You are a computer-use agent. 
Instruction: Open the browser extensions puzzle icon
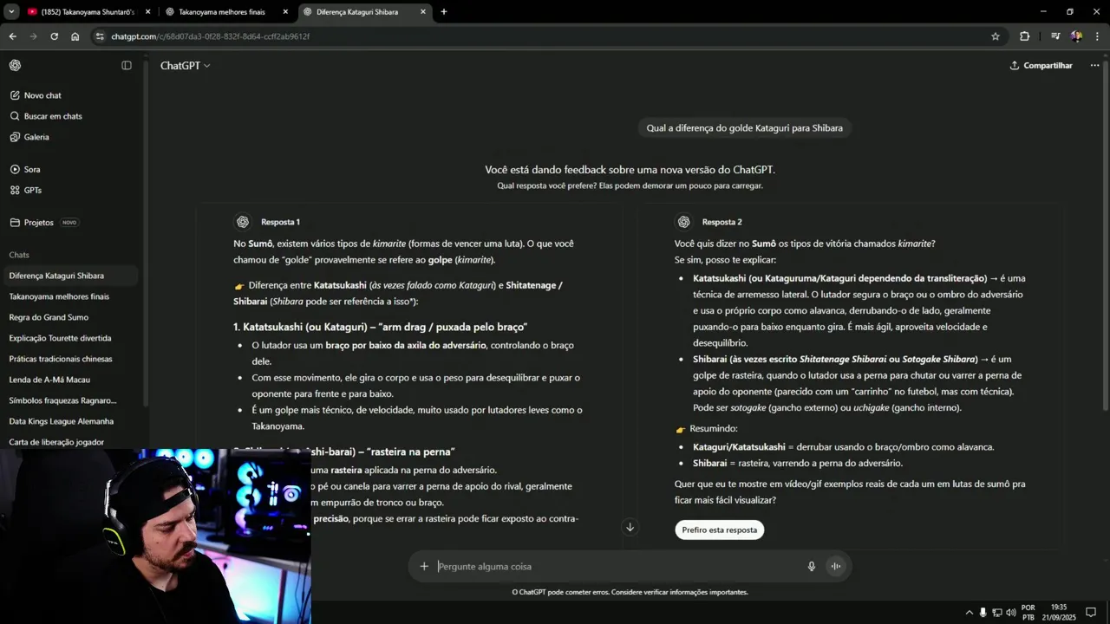(1025, 36)
